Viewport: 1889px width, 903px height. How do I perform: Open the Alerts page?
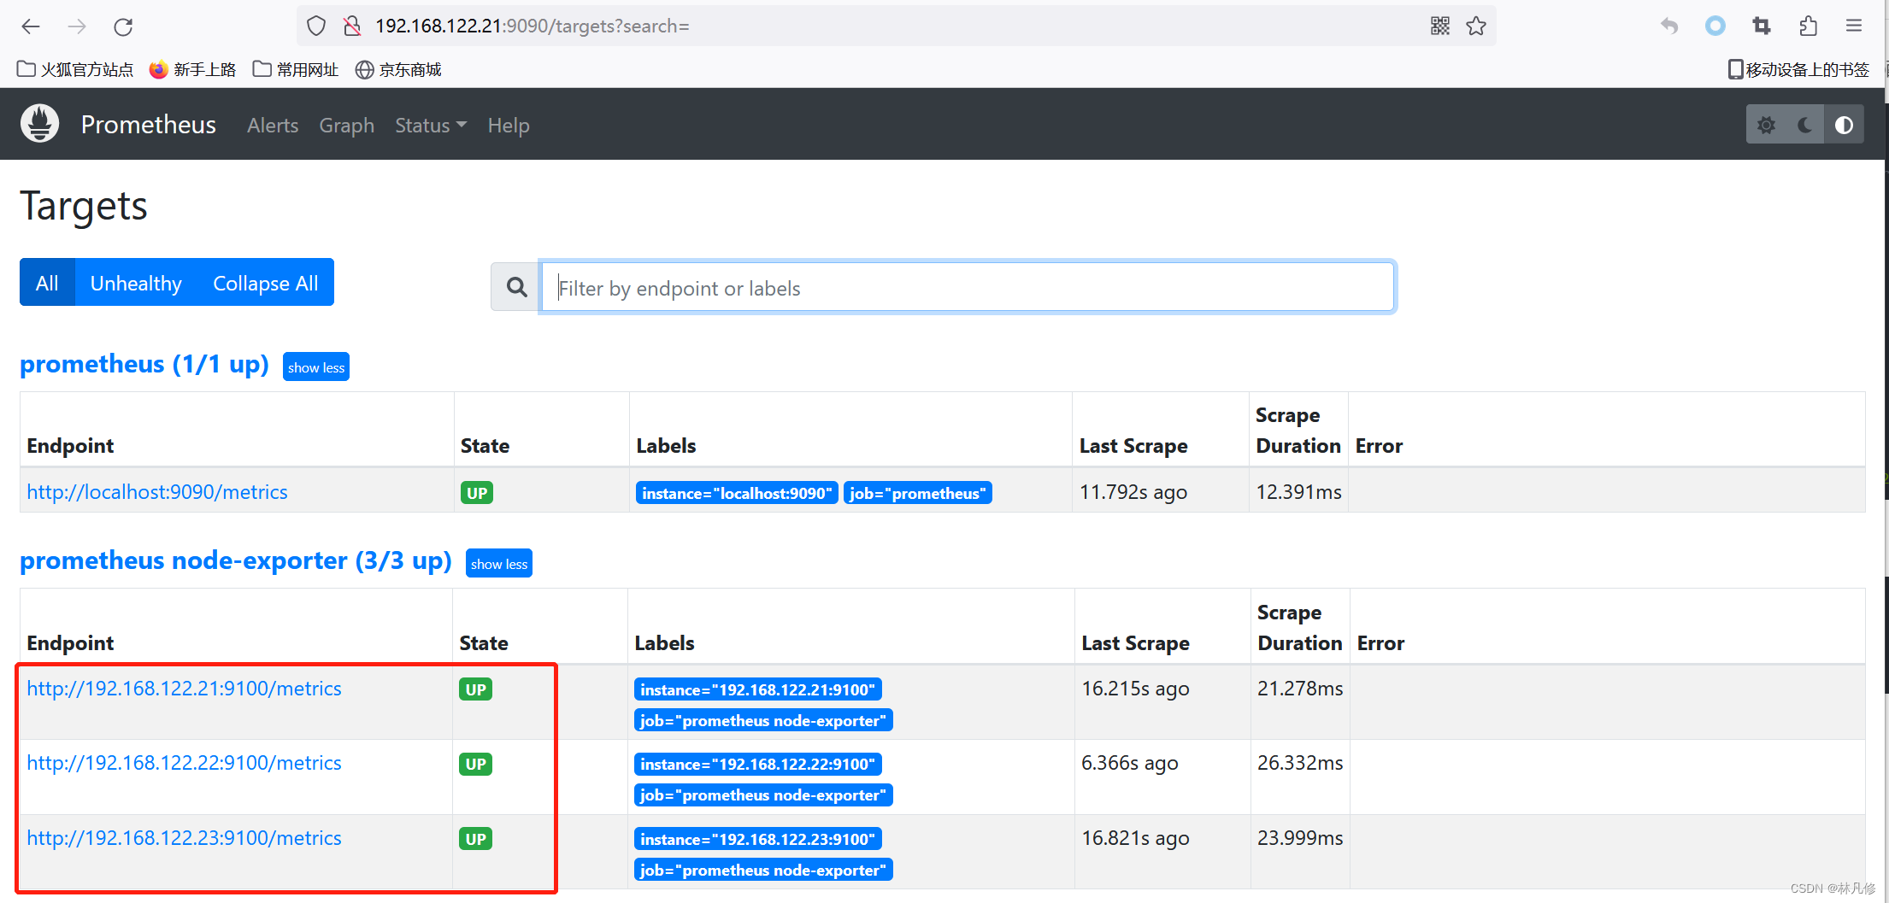pyautogui.click(x=273, y=126)
